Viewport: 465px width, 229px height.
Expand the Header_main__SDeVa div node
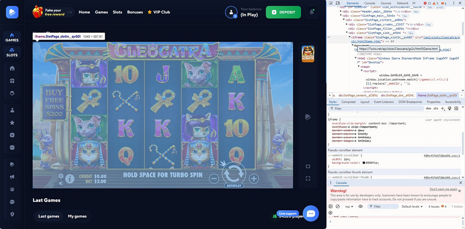[x=341, y=12]
